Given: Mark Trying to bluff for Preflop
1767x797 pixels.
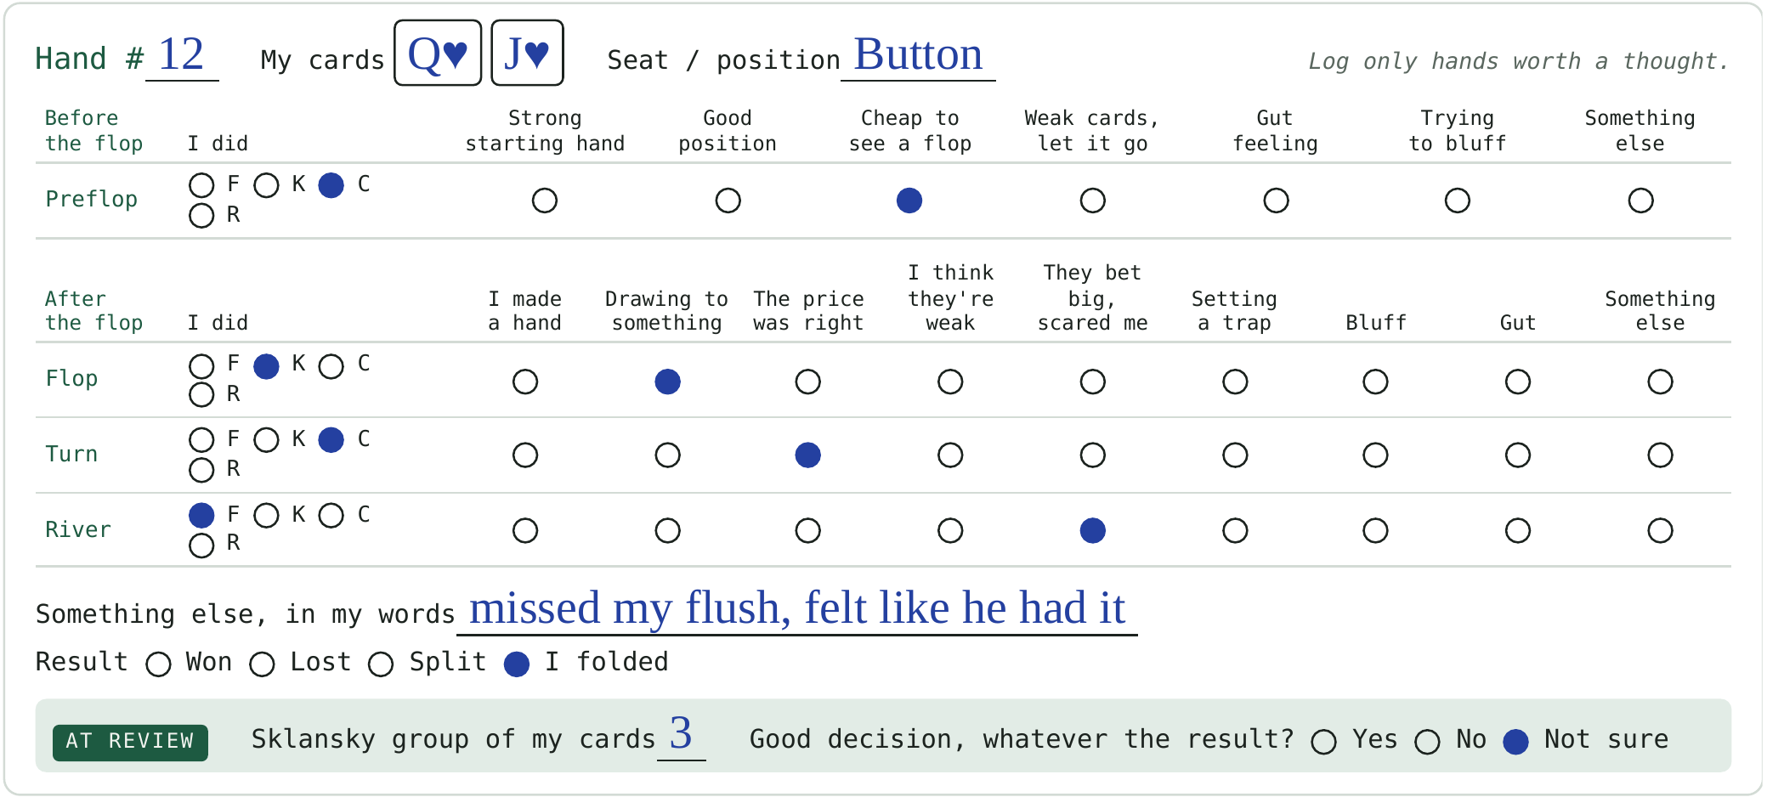Looking at the screenshot, I should point(1458,201).
